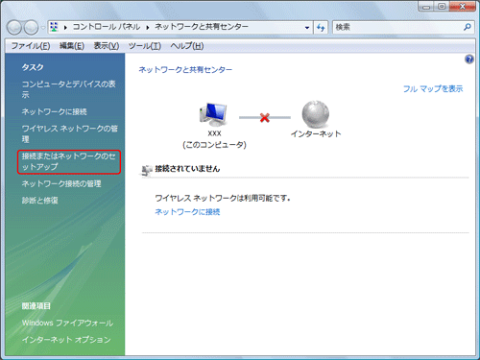Select 接続またはネットワークのセットアップ task
The width and height of the screenshot is (480, 360).
(x=69, y=162)
